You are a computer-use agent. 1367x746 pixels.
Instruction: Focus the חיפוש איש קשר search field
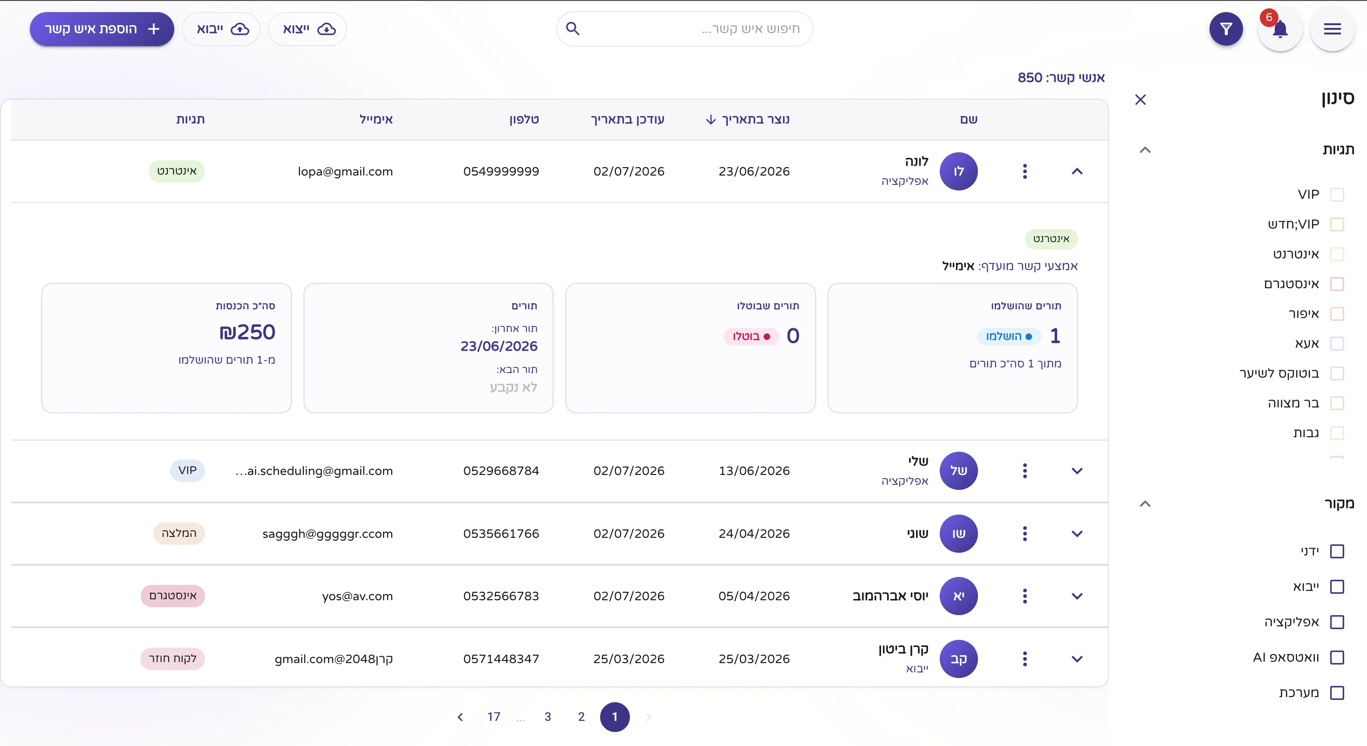[684, 28]
